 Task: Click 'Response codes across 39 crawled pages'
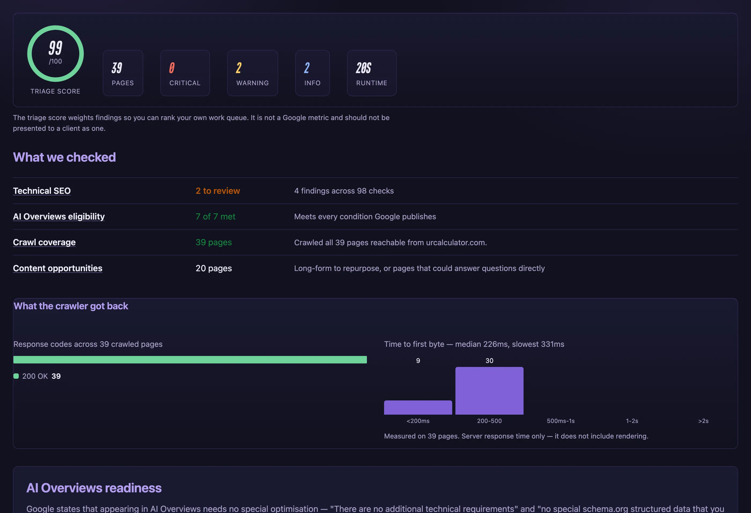click(88, 344)
